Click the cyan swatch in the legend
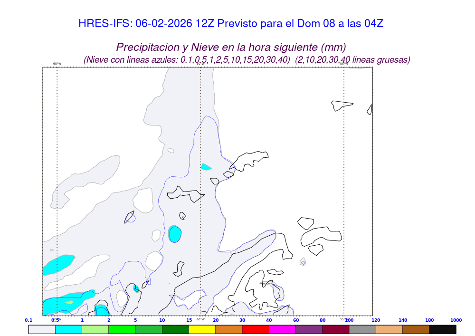 68,329
